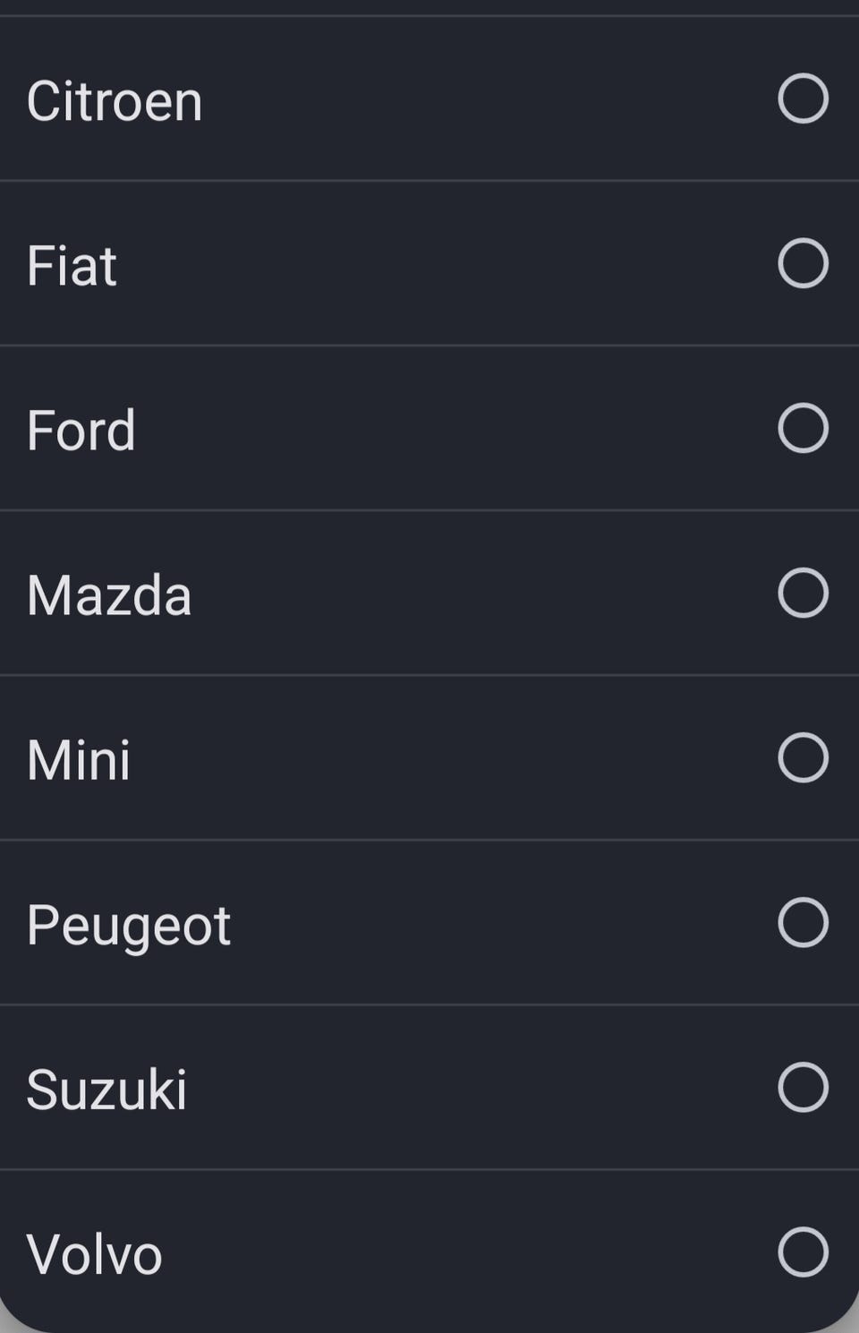Choose the Volvo option at list bottom
This screenshot has height=1333, width=859.
click(429, 1252)
